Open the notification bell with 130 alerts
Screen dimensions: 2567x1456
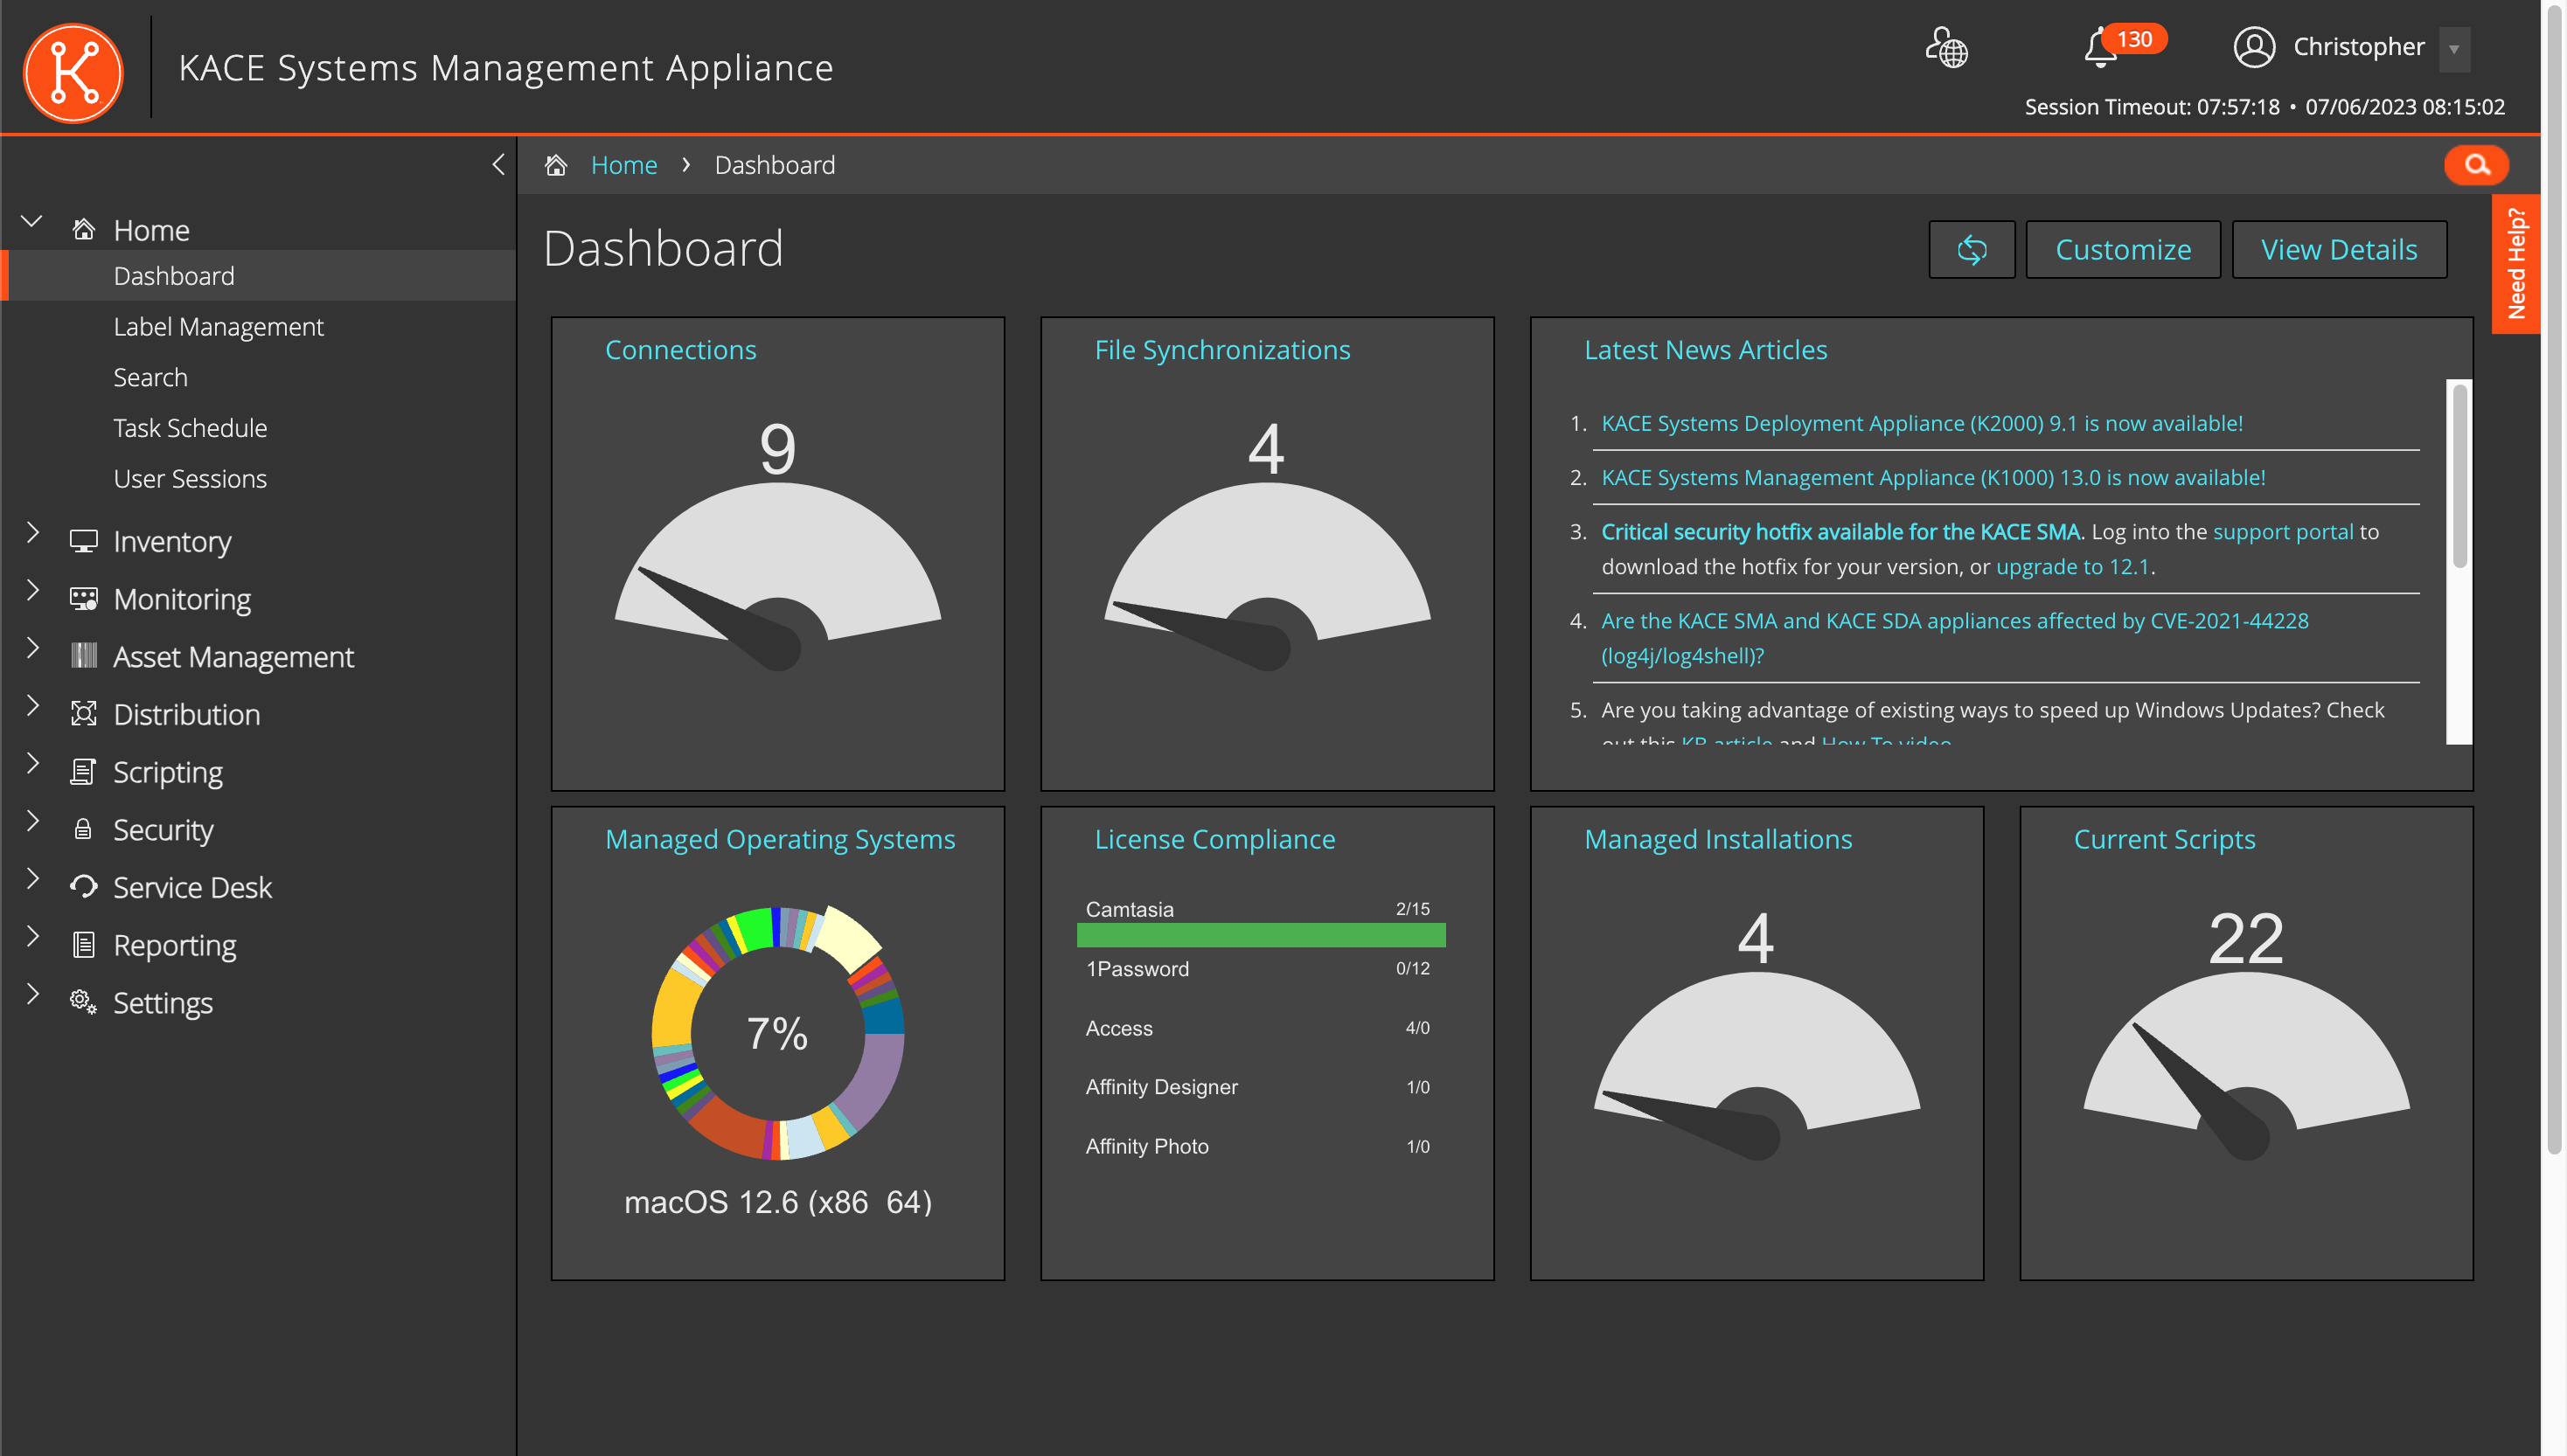point(2101,50)
